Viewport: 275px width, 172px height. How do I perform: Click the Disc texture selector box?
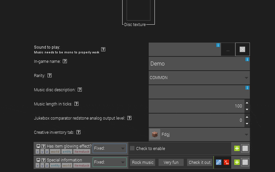(139, 10)
